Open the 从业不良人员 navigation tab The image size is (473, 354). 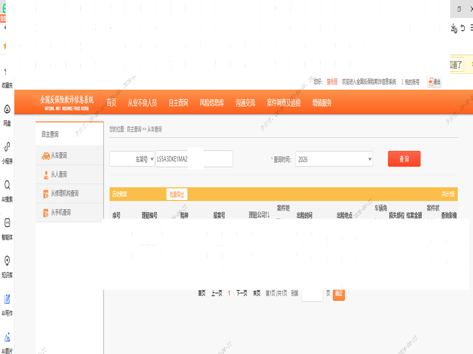pyautogui.click(x=142, y=103)
